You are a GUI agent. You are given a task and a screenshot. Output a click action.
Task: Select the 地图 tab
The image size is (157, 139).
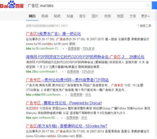click(120, 16)
